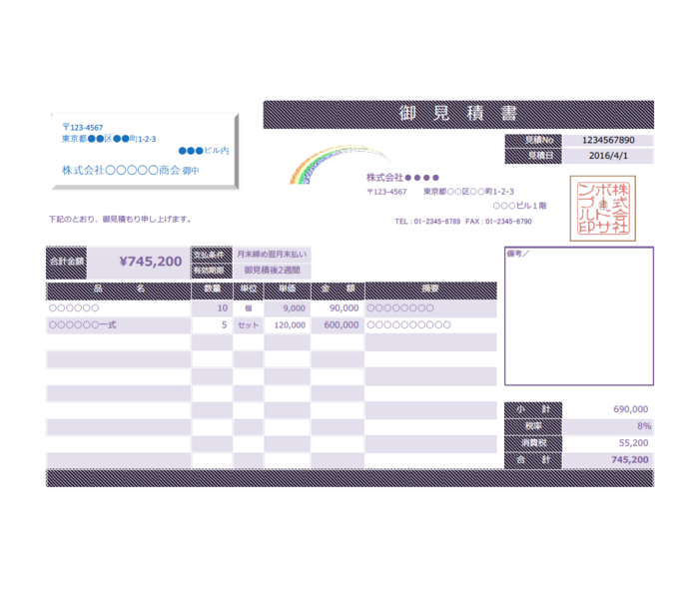Select unit cell 個
This screenshot has height=599, width=696.
[248, 308]
